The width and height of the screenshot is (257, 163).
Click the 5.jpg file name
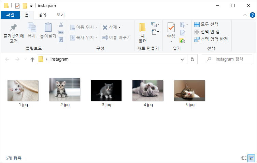pyautogui.click(x=190, y=105)
